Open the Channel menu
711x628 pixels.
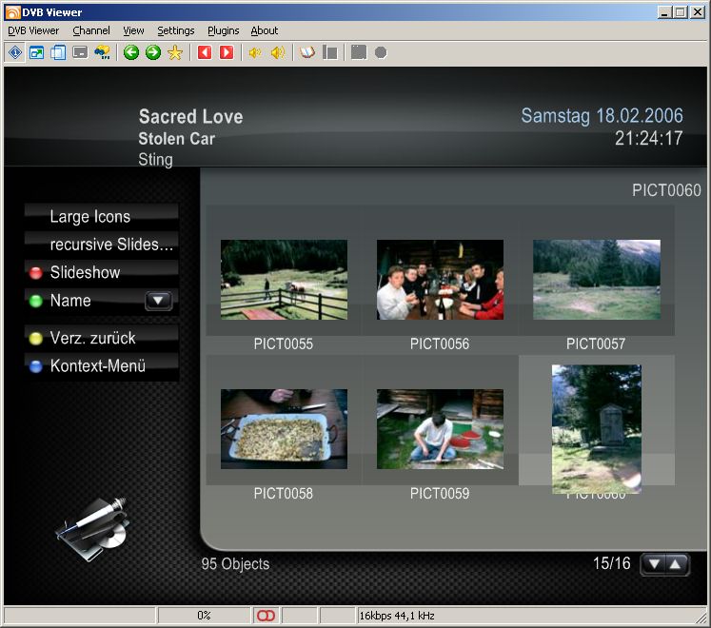point(91,30)
